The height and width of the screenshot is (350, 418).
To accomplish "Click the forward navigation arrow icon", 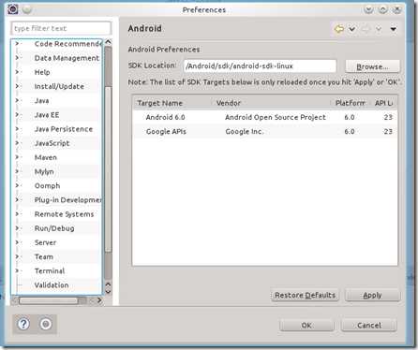I will 366,29.
